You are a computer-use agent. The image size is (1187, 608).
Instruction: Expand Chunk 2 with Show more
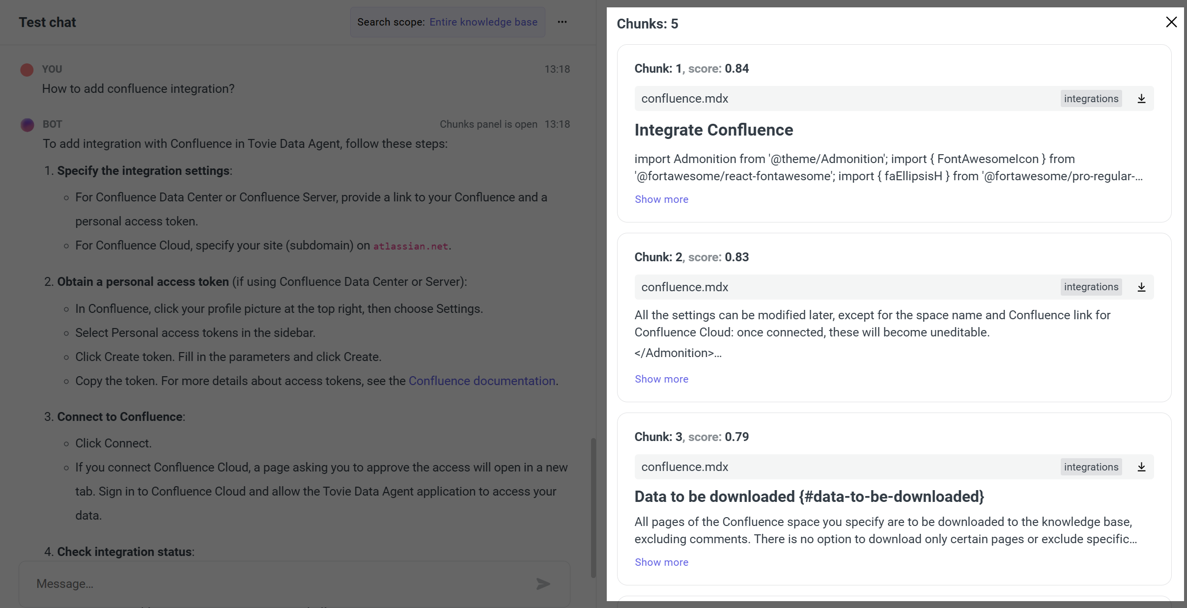pos(661,379)
